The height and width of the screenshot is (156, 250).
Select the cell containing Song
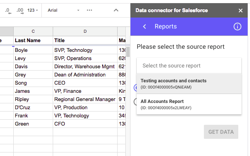(x=33, y=83)
